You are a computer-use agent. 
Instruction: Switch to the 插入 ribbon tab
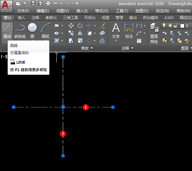coord(22,18)
